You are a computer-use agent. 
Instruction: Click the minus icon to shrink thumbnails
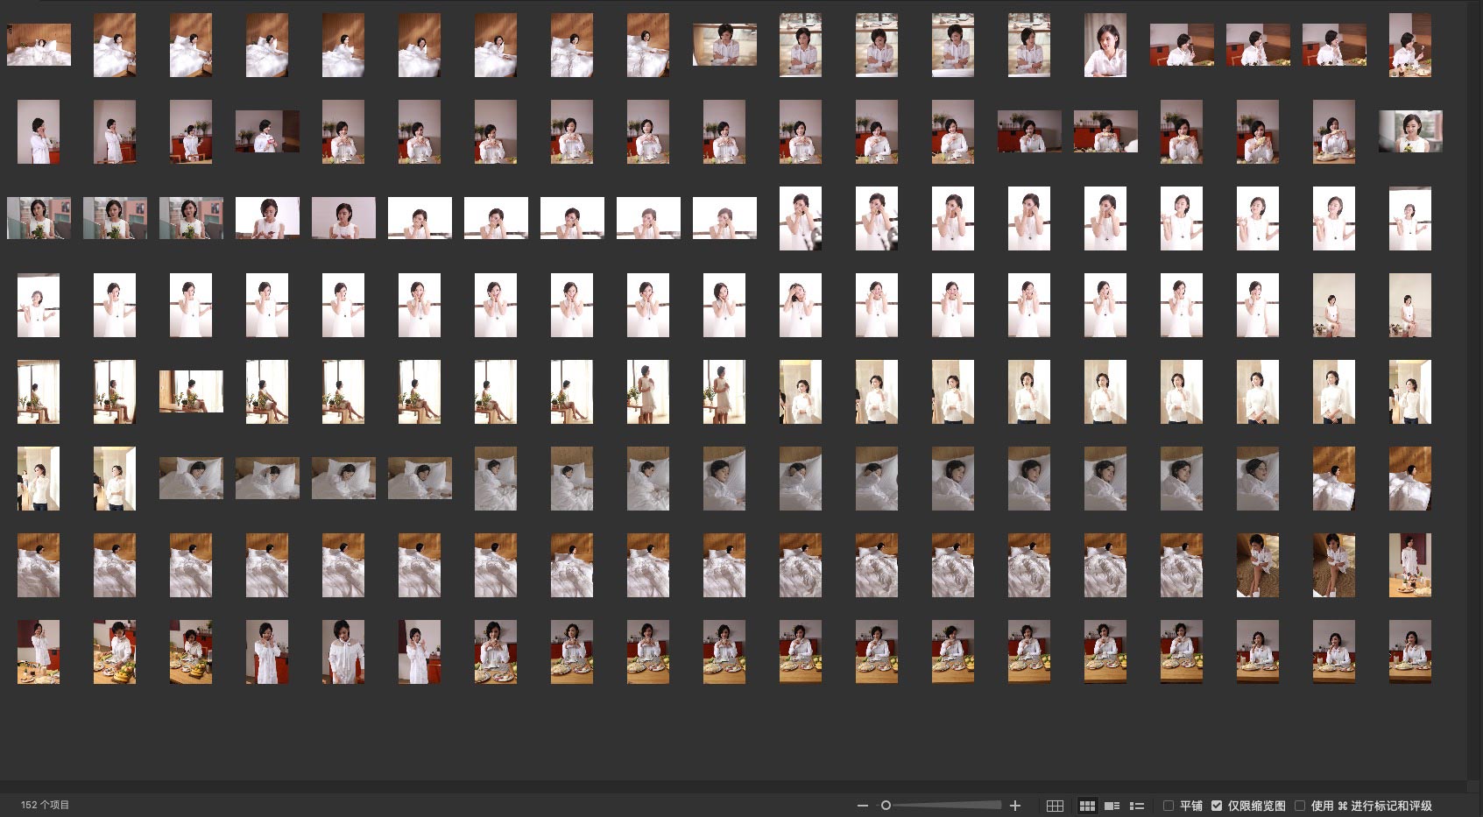pyautogui.click(x=863, y=806)
